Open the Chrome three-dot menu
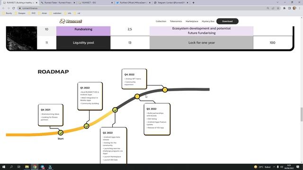 coord(300,8)
